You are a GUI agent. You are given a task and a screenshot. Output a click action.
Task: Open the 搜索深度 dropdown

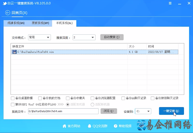coord(84,37)
